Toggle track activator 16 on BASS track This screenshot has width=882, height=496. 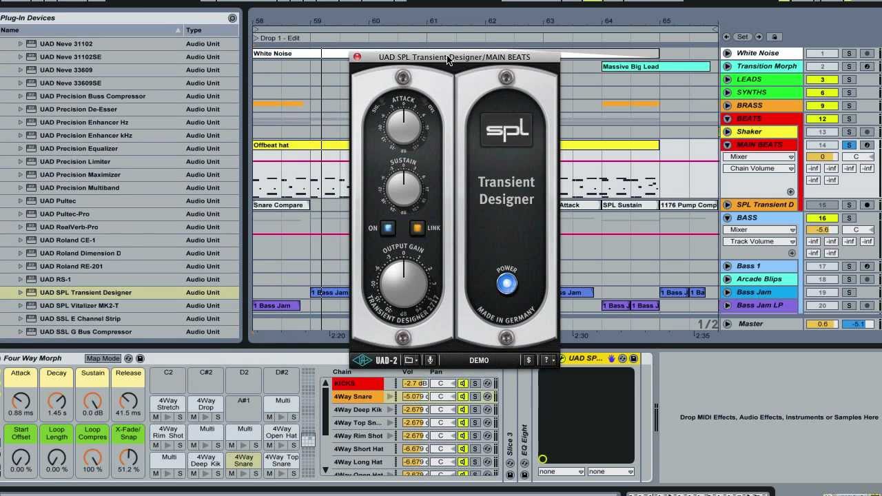822,218
